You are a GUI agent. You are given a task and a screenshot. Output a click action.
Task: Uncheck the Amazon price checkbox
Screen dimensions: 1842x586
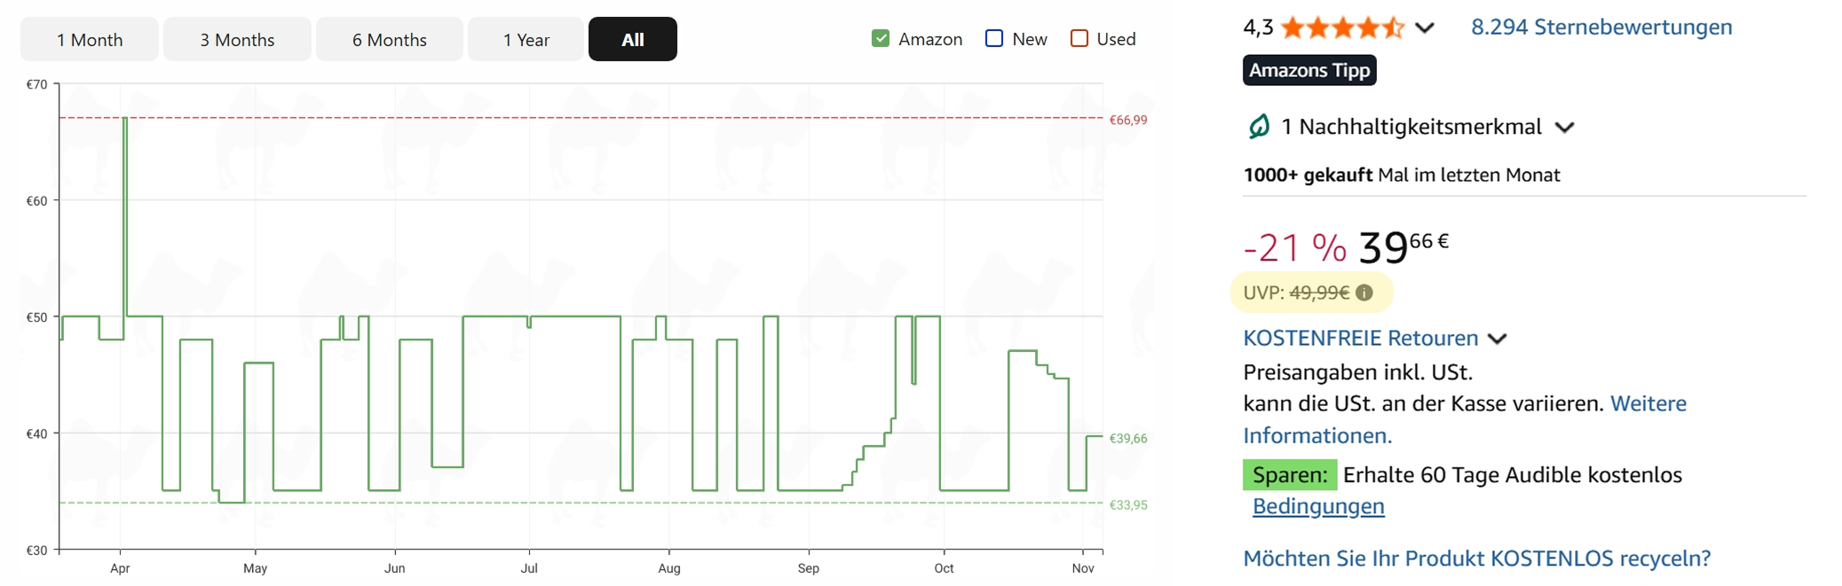pos(881,39)
